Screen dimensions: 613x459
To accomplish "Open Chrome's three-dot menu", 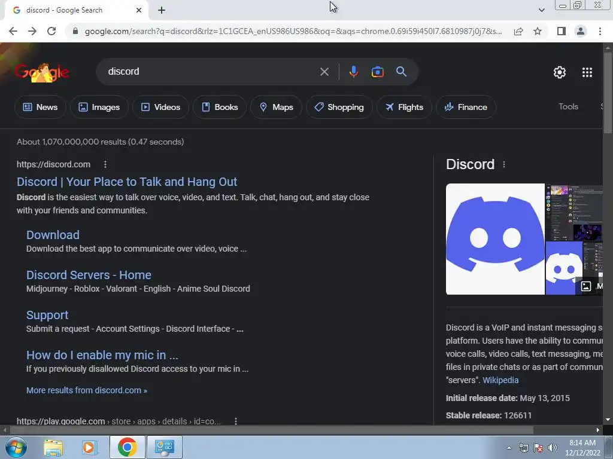I will click(x=600, y=31).
